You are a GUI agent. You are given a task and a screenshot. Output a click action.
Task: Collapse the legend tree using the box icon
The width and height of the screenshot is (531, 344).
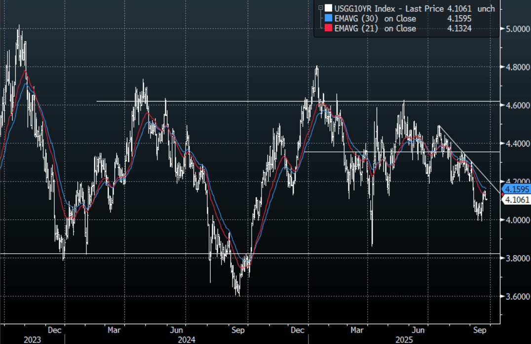(320, 8)
